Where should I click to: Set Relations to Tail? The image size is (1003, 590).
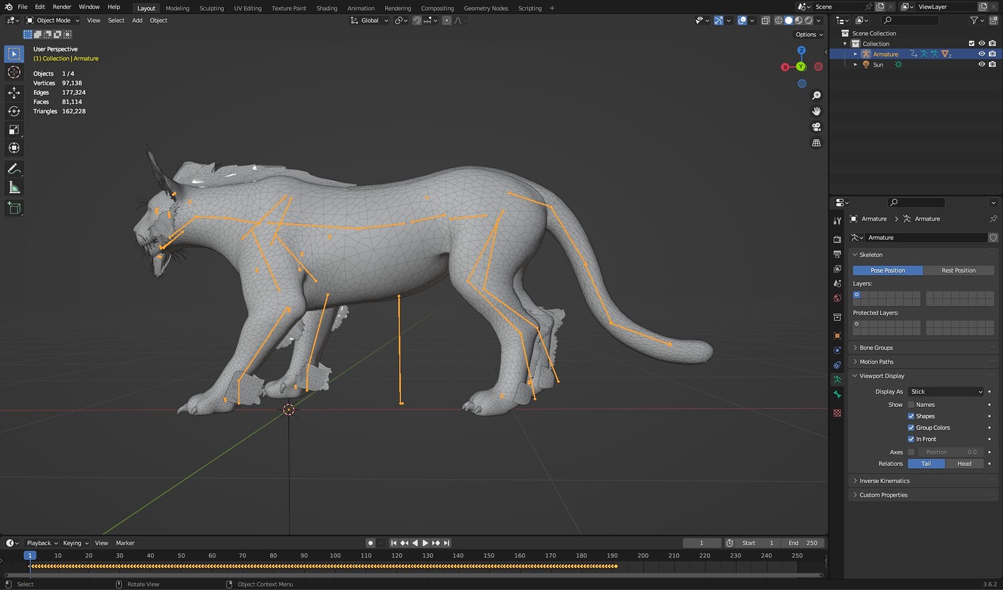pos(926,464)
